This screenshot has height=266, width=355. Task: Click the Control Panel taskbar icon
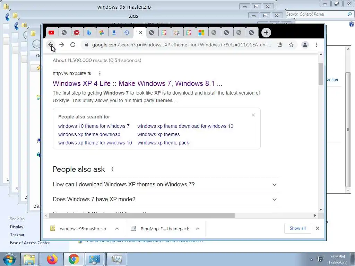(94, 259)
